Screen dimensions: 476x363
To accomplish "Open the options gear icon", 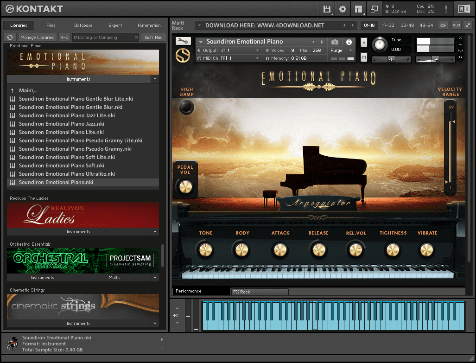I will click(343, 9).
